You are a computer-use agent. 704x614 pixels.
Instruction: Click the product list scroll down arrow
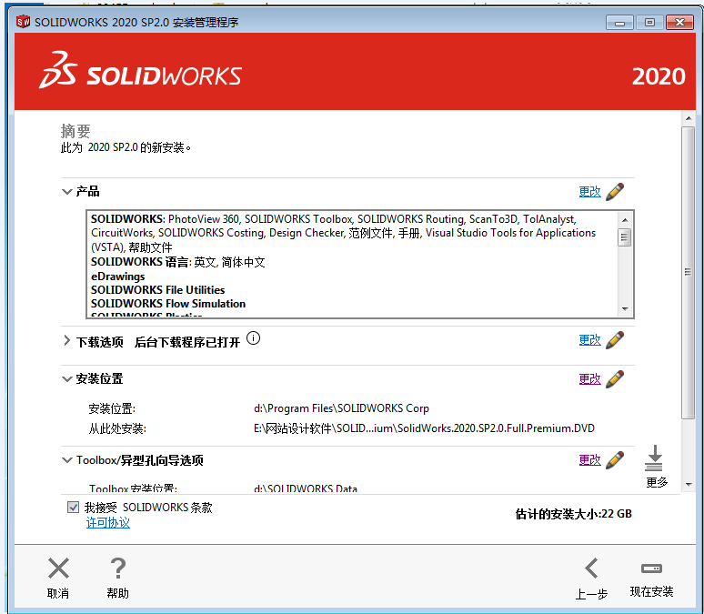624,308
